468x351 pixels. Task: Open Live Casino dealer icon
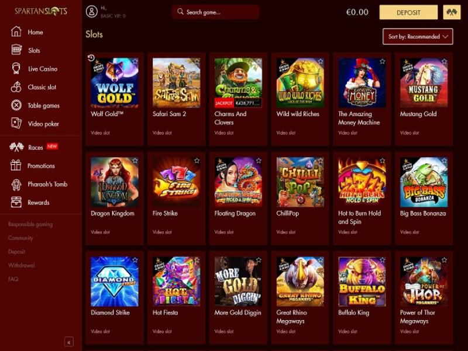pyautogui.click(x=16, y=68)
